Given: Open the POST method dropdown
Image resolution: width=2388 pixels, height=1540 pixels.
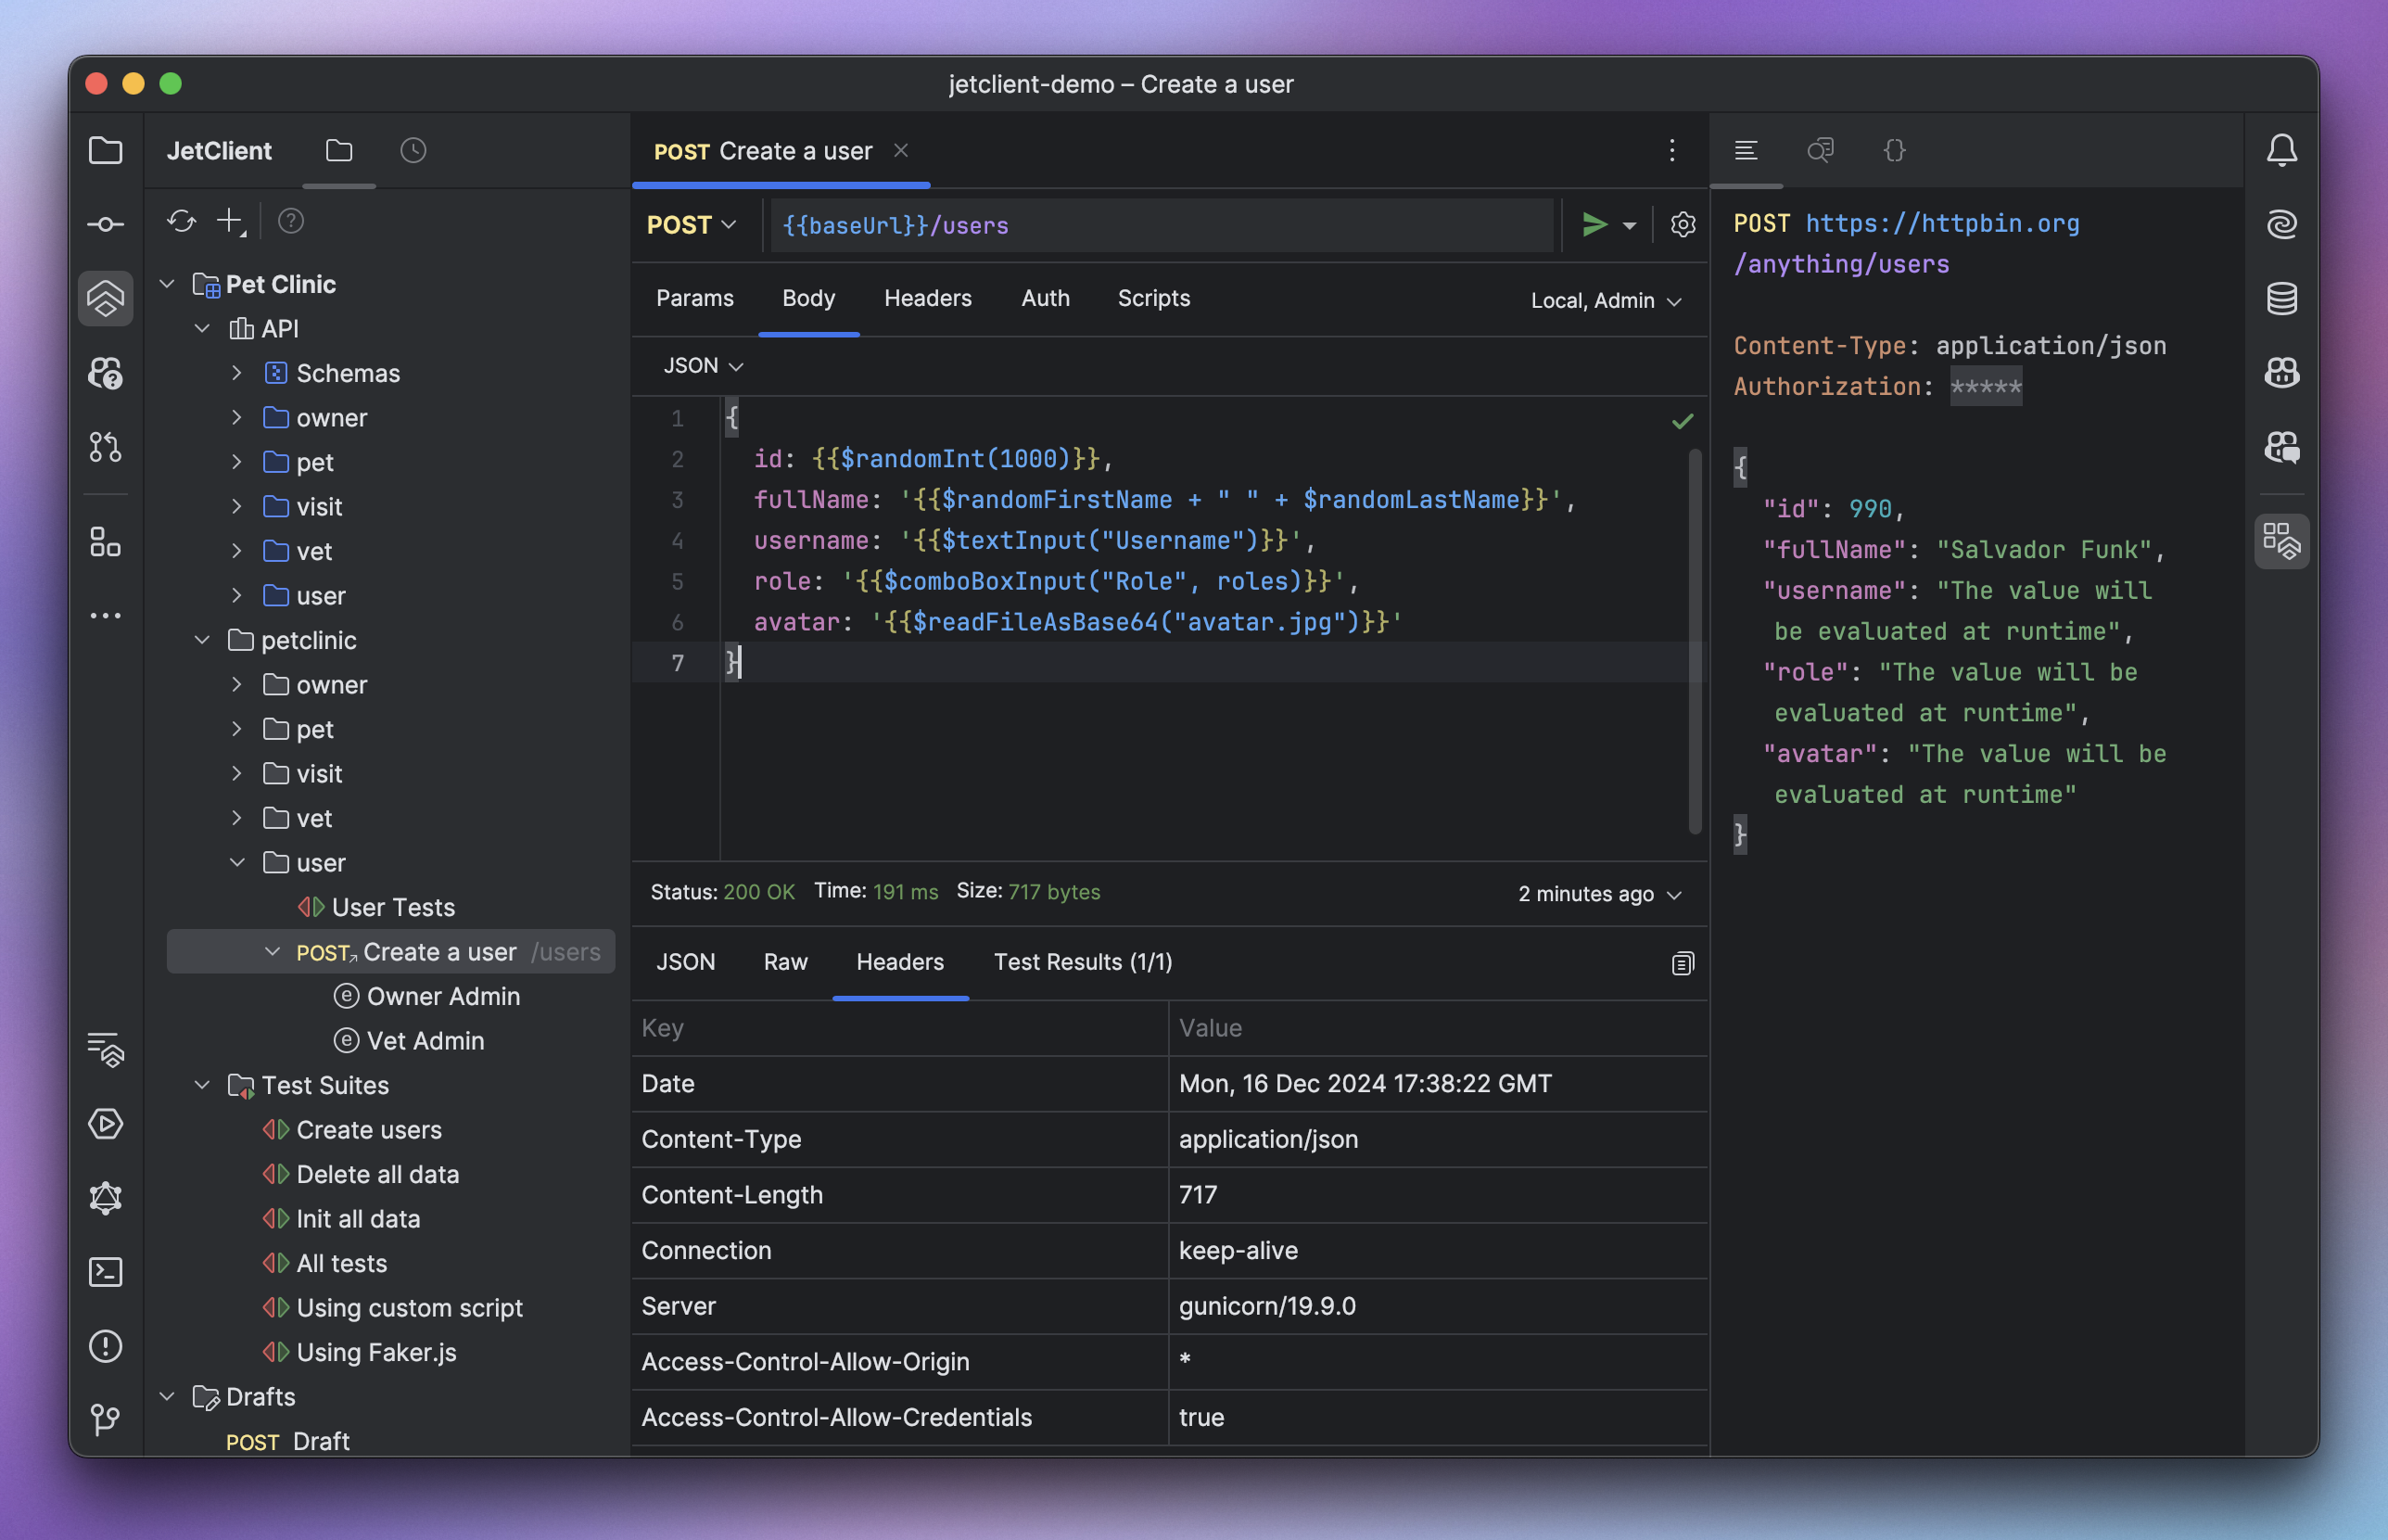Looking at the screenshot, I should coord(691,225).
